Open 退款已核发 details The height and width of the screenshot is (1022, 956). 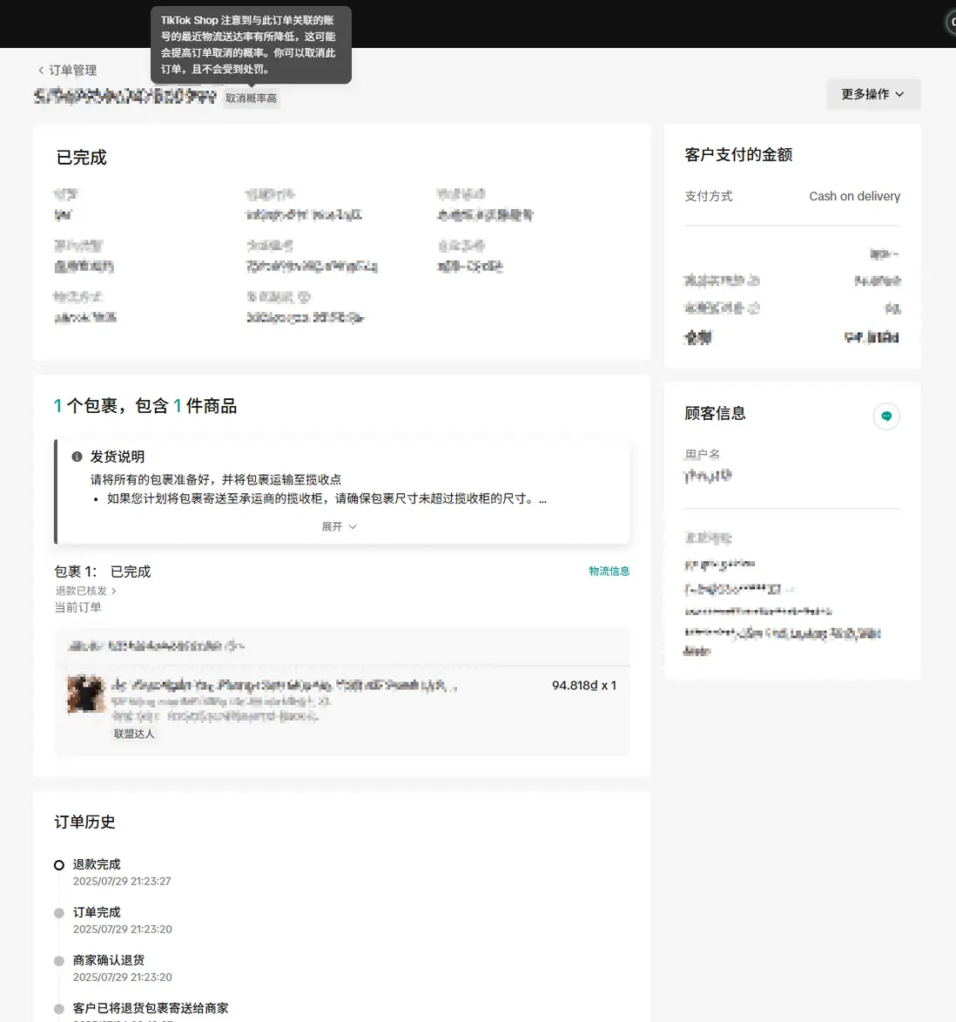(x=86, y=591)
